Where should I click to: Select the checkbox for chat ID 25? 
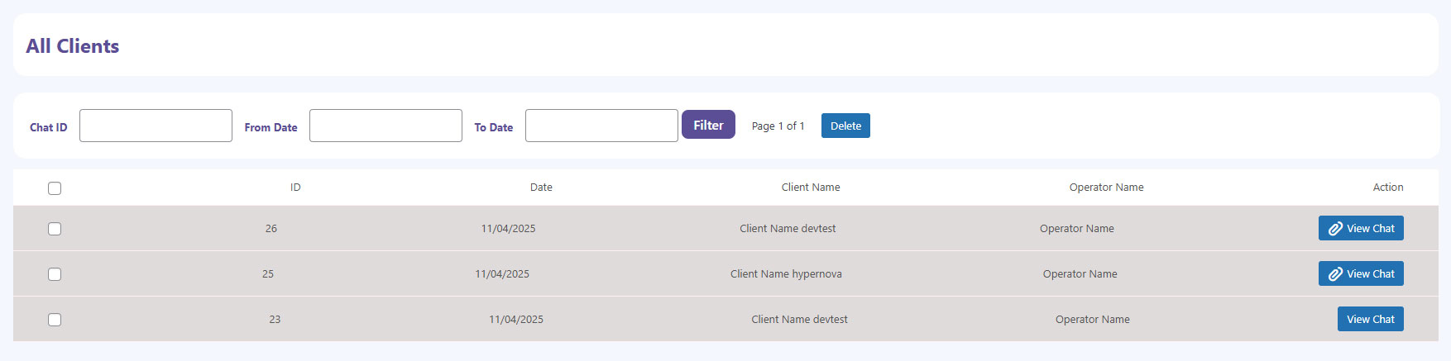pos(55,274)
